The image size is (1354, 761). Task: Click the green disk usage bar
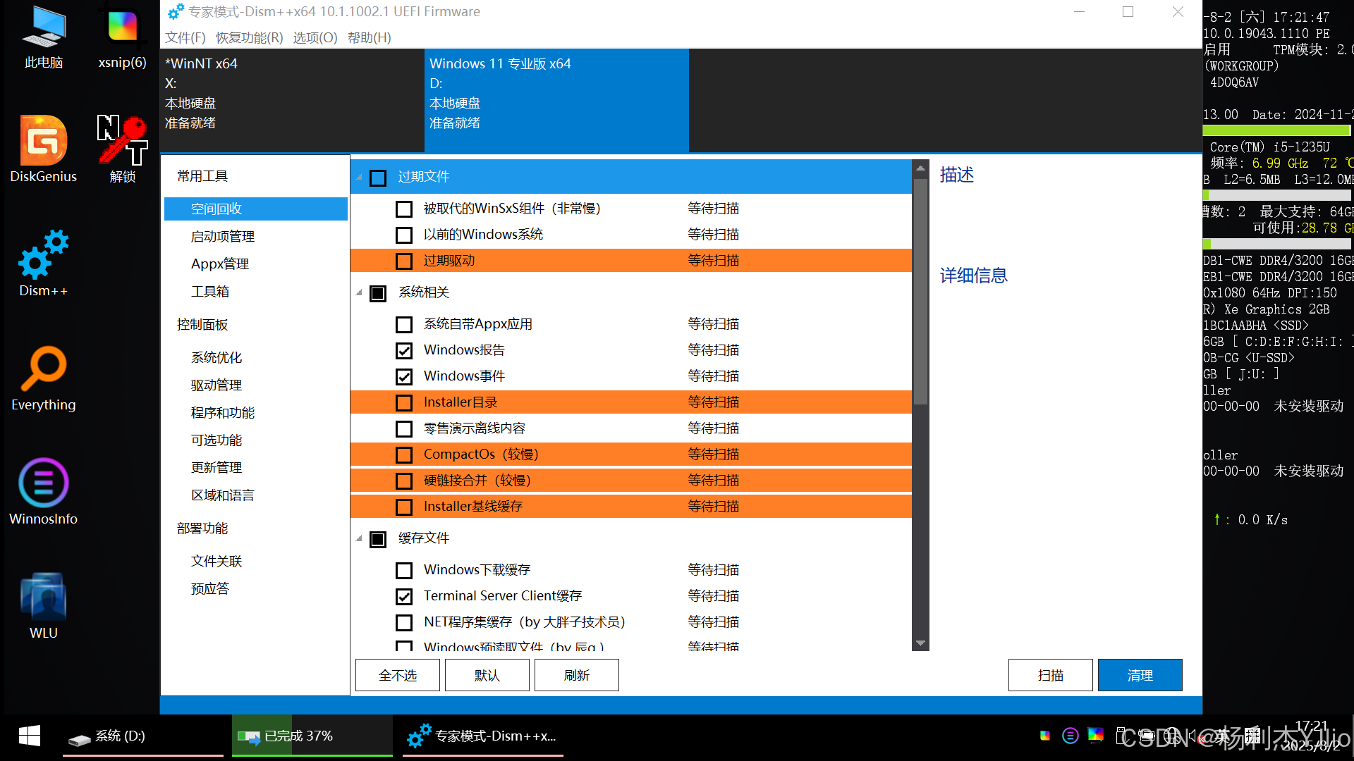[1276, 130]
